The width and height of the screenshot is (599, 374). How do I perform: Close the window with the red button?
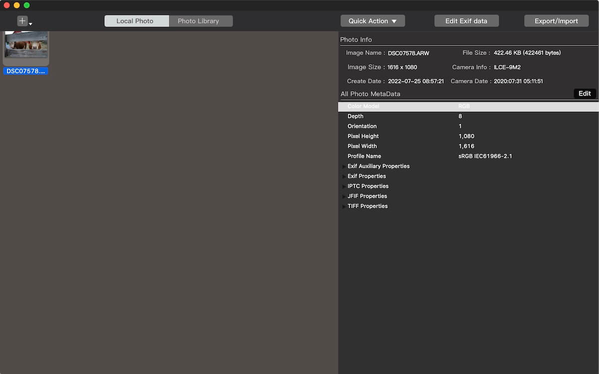coord(6,5)
